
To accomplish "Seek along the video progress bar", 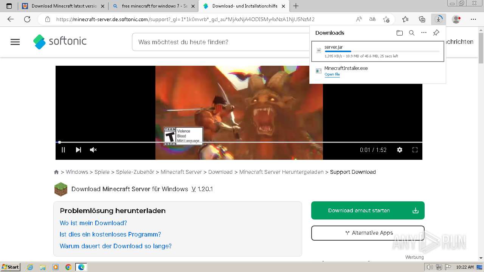I will click(239, 142).
